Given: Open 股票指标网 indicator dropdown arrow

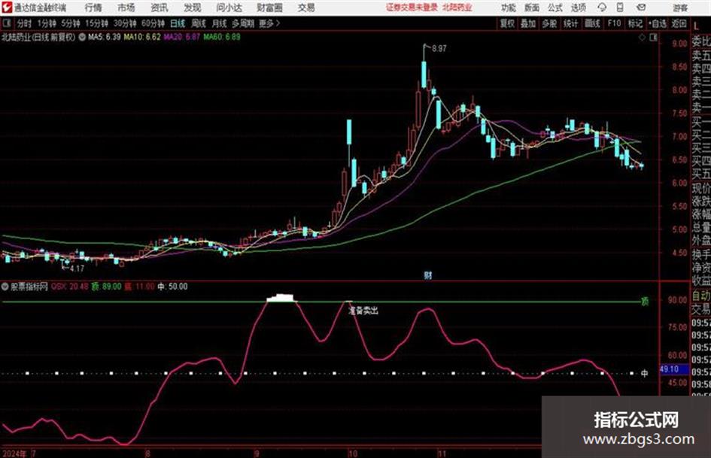Looking at the screenshot, I should (5, 287).
